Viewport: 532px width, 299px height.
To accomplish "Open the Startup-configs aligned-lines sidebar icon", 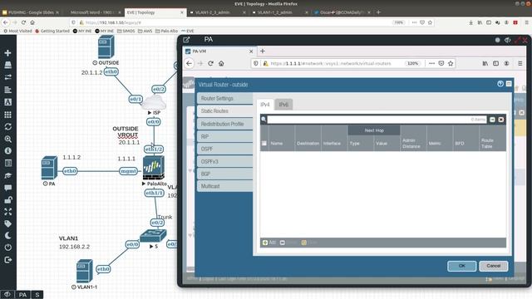I will [x=7, y=90].
